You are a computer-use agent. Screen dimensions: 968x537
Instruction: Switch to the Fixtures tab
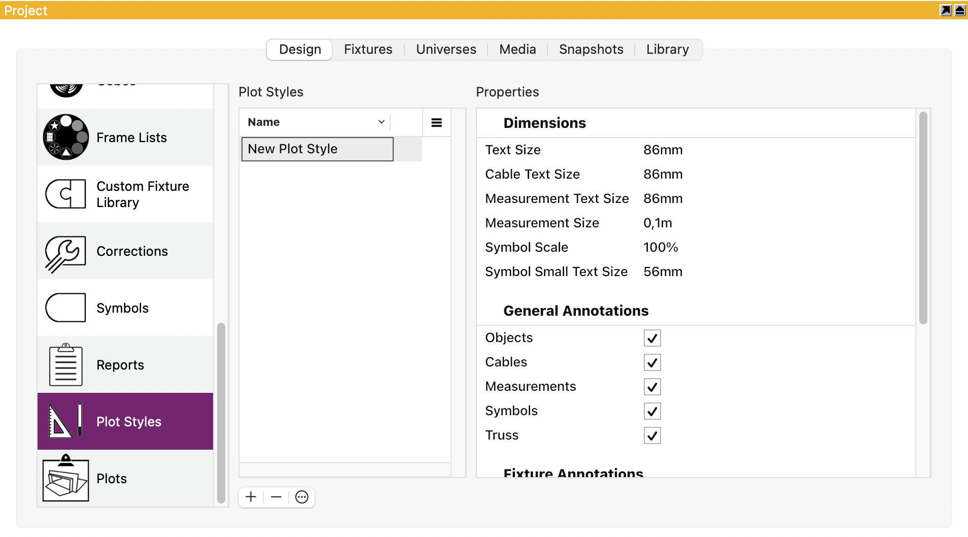pos(368,49)
